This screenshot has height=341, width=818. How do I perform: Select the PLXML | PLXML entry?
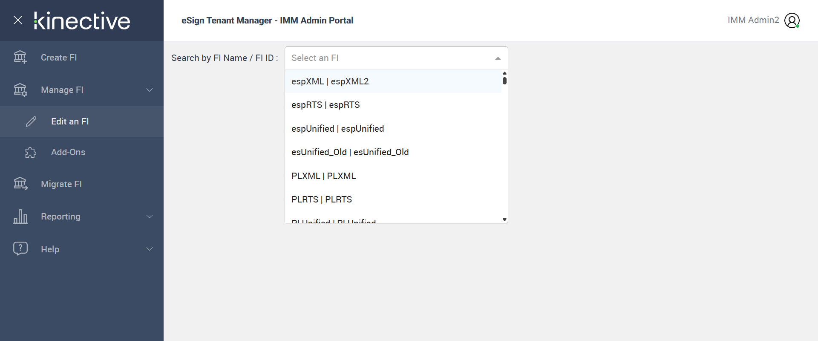tap(323, 176)
